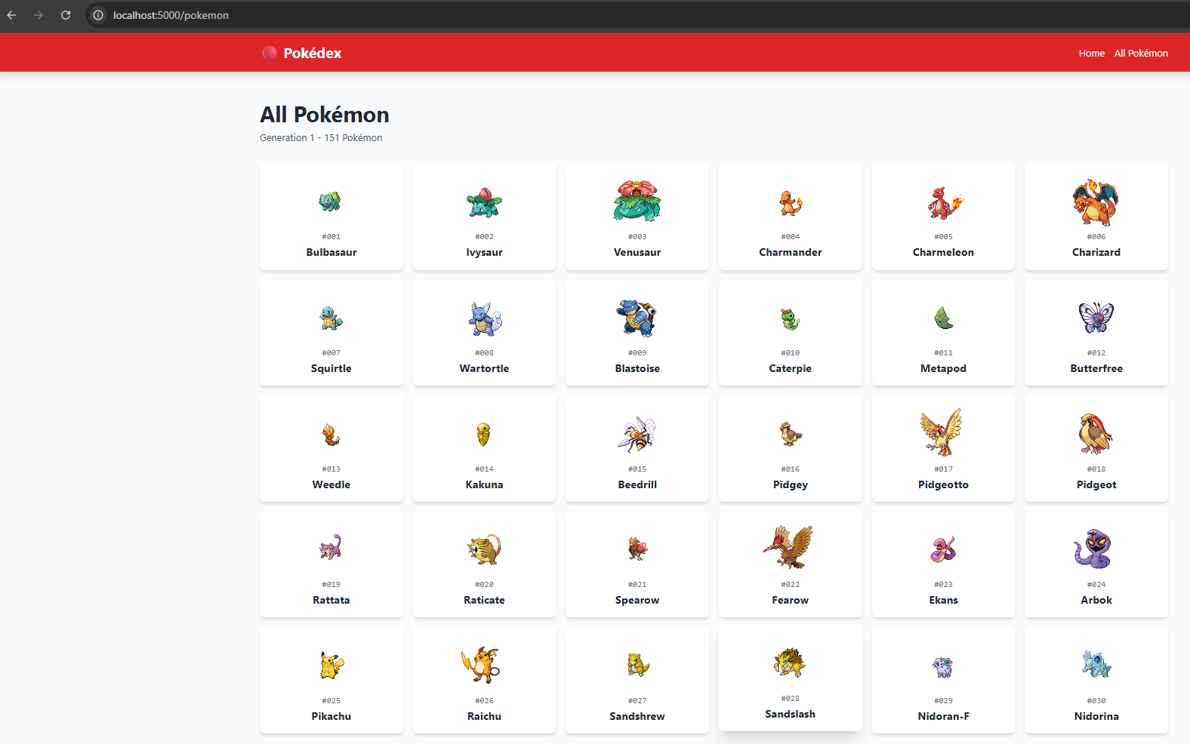This screenshot has width=1190, height=744.
Task: Select the Caterpie sprite
Action: click(x=790, y=318)
